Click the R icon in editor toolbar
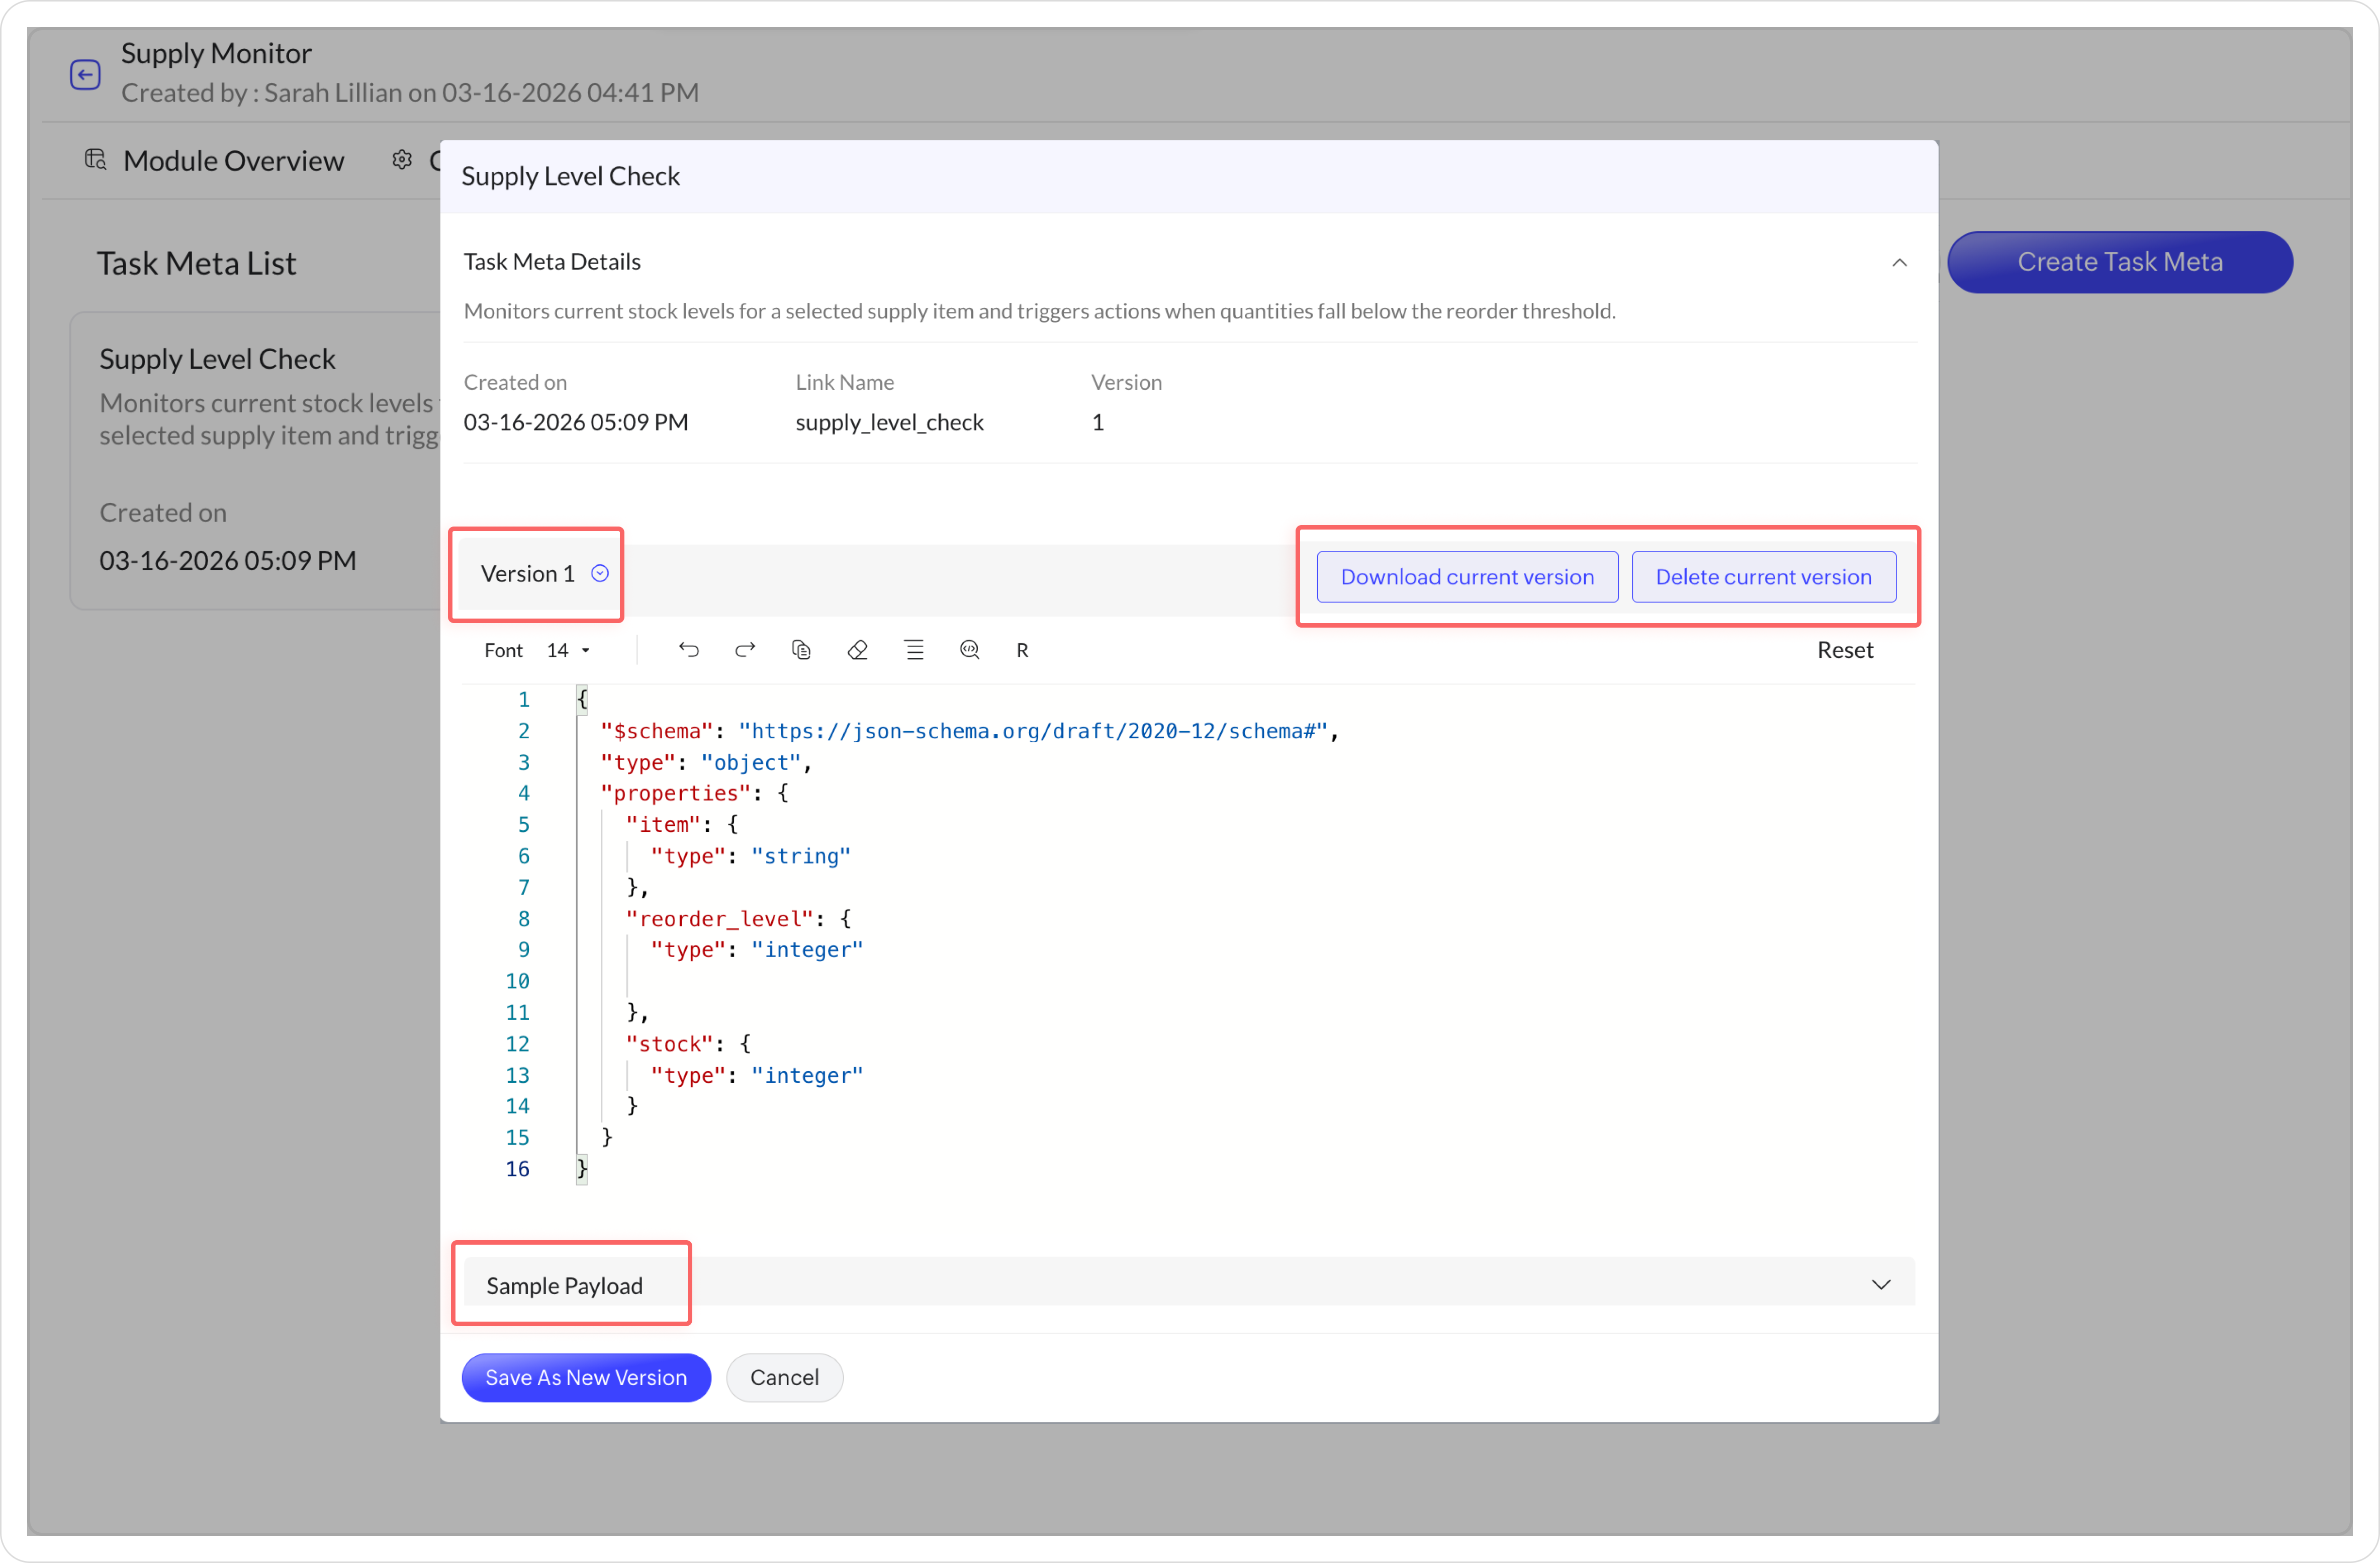The height and width of the screenshot is (1563, 2380). click(x=1022, y=651)
